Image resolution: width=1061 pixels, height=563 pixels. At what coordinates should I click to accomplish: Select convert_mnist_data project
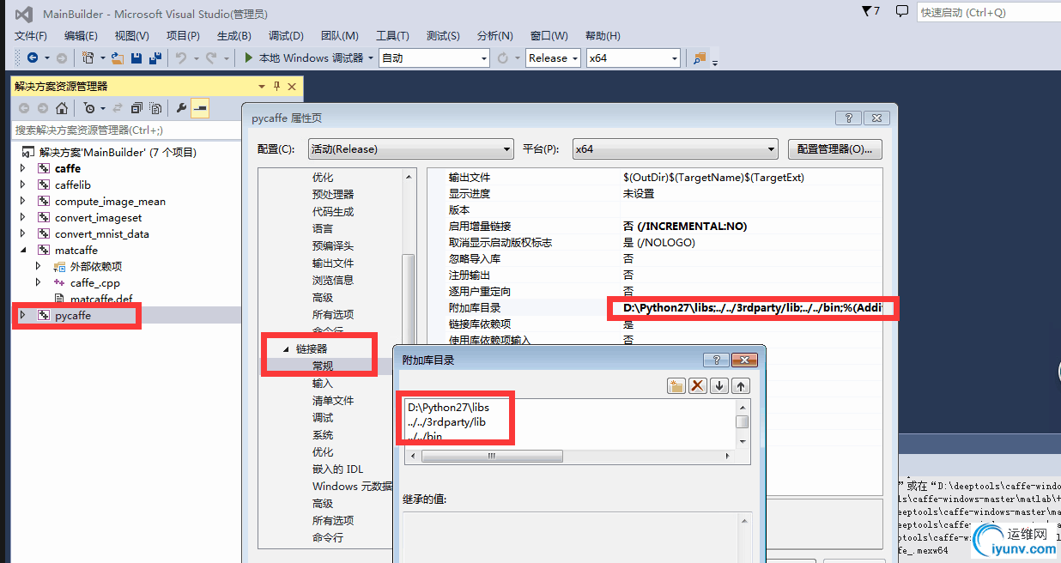(102, 233)
